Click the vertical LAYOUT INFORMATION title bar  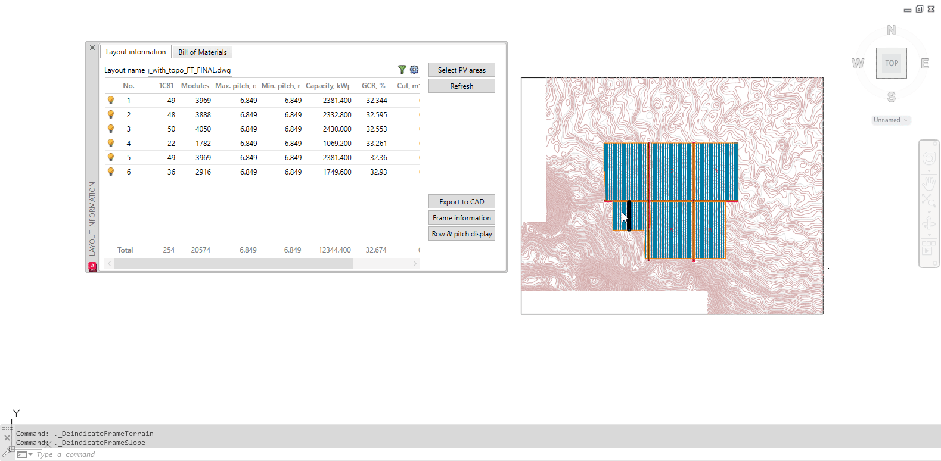tap(92, 219)
